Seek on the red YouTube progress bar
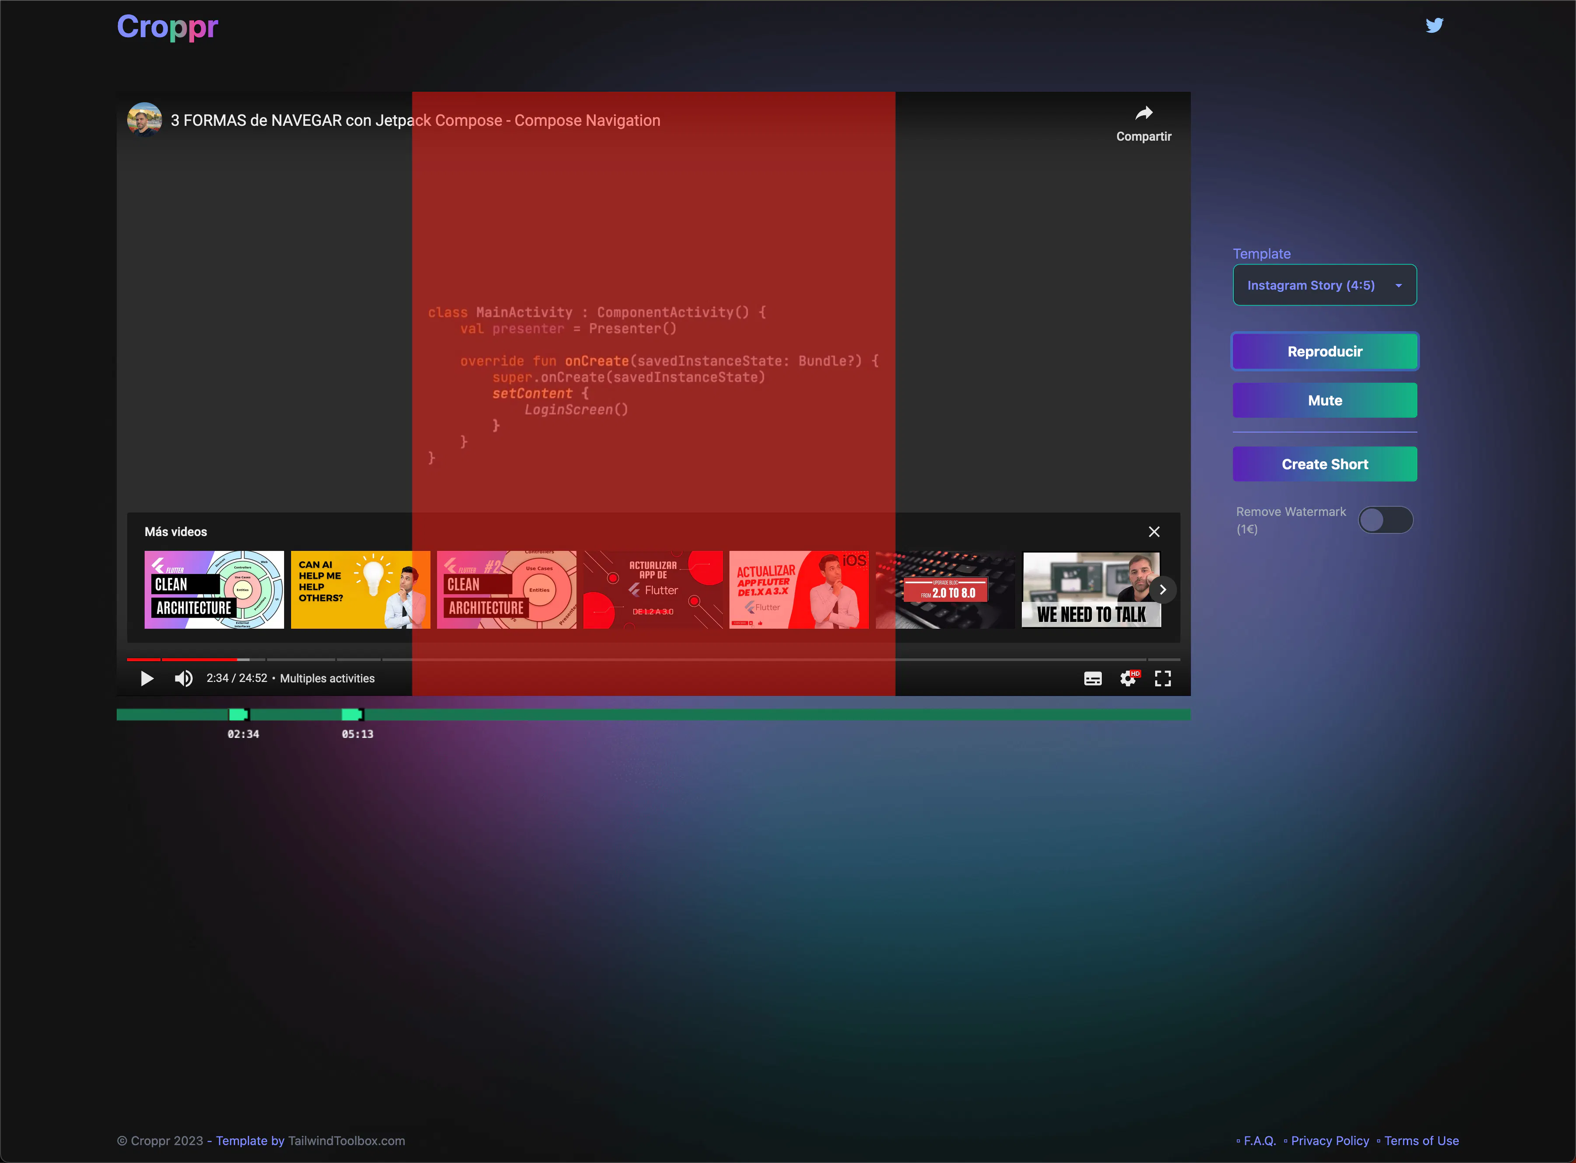This screenshot has height=1163, width=1576. tap(653, 660)
